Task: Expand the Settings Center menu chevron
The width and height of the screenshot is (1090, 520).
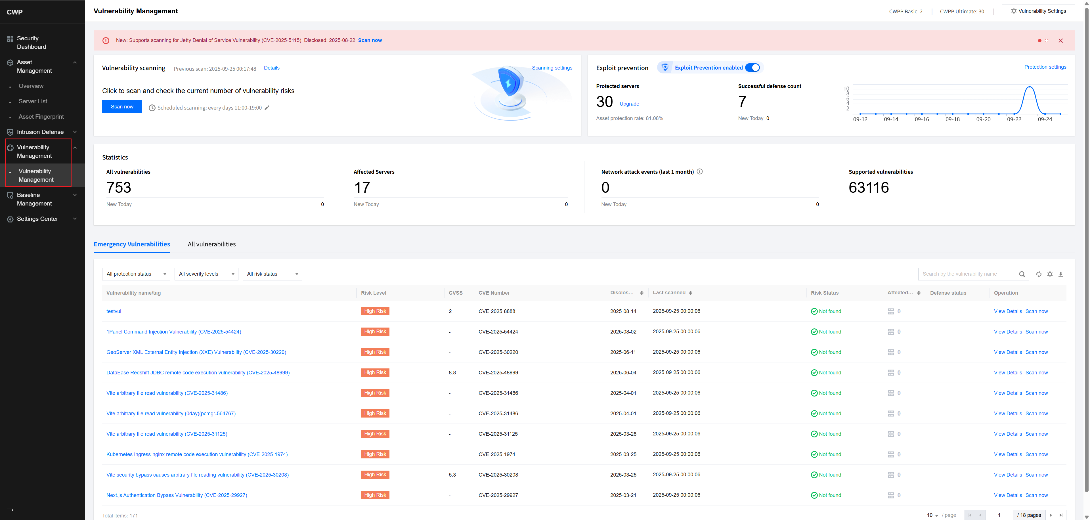Action: (75, 219)
